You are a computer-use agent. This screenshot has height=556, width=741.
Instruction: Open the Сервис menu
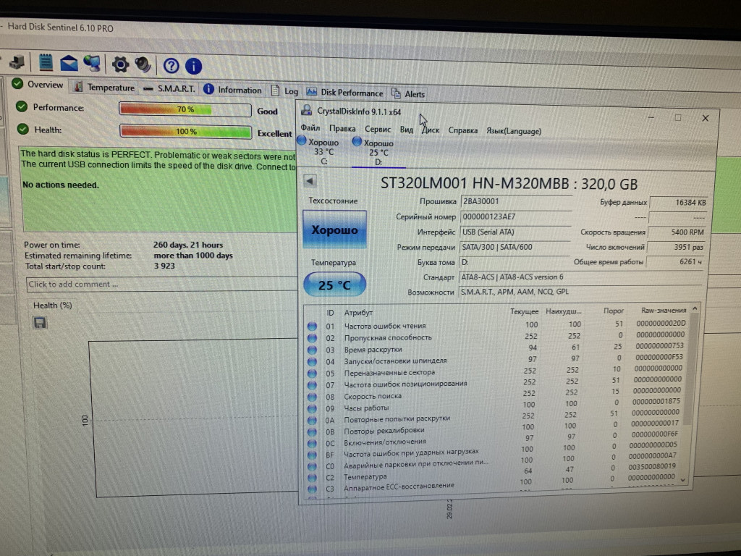[378, 129]
